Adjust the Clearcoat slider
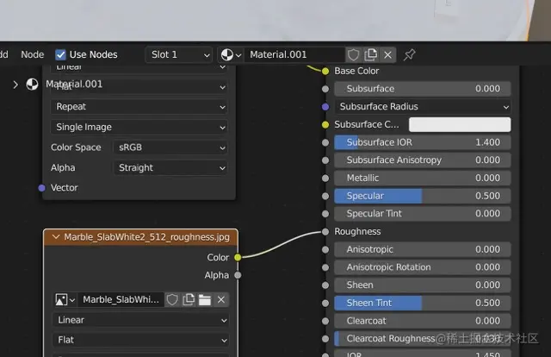This screenshot has width=551, height=357. [423, 321]
